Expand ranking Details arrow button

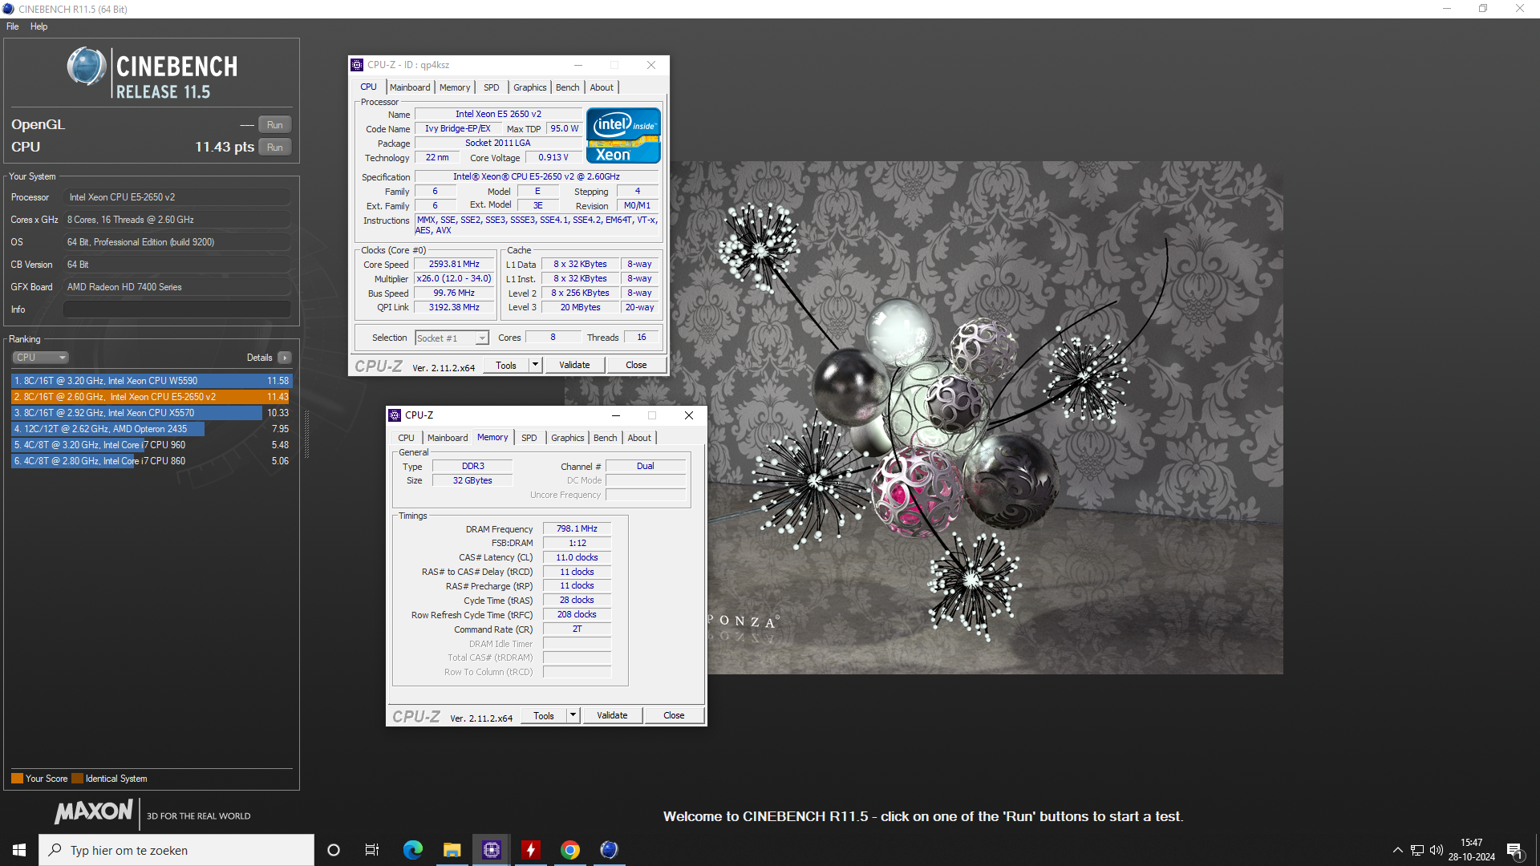[x=285, y=358]
